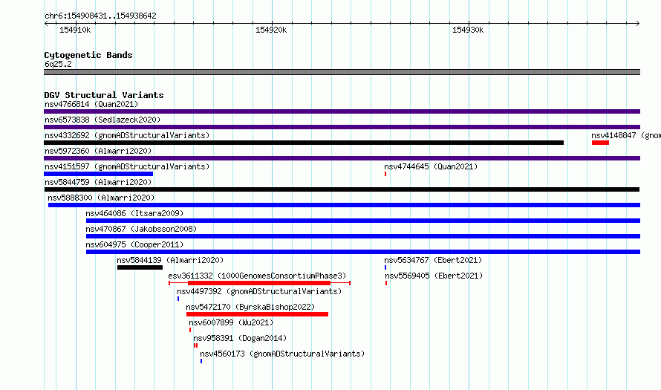661x390 pixels.
Task: Open nsv4332692 (gnomADStructuralVariants) variant
Action: [127, 135]
